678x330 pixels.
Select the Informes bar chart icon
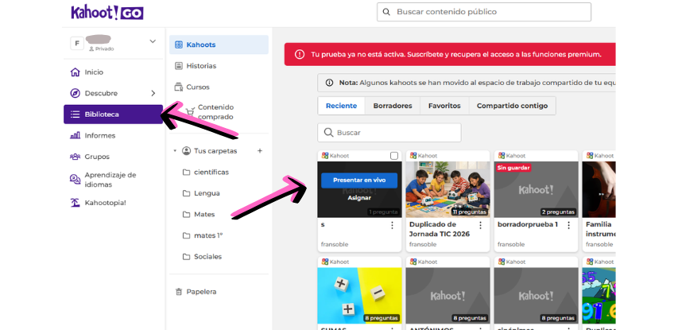coord(76,135)
